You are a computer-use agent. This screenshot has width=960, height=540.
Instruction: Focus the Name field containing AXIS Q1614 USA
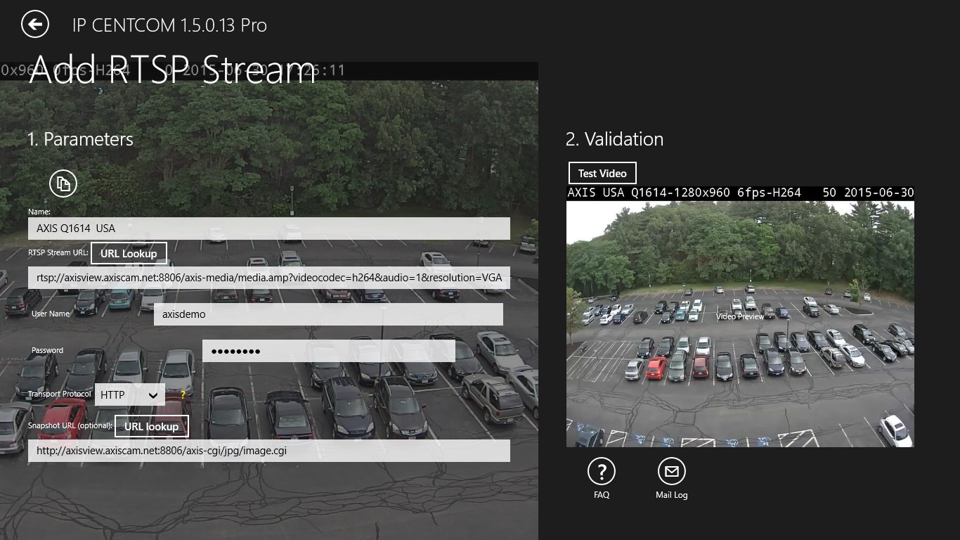click(x=268, y=229)
